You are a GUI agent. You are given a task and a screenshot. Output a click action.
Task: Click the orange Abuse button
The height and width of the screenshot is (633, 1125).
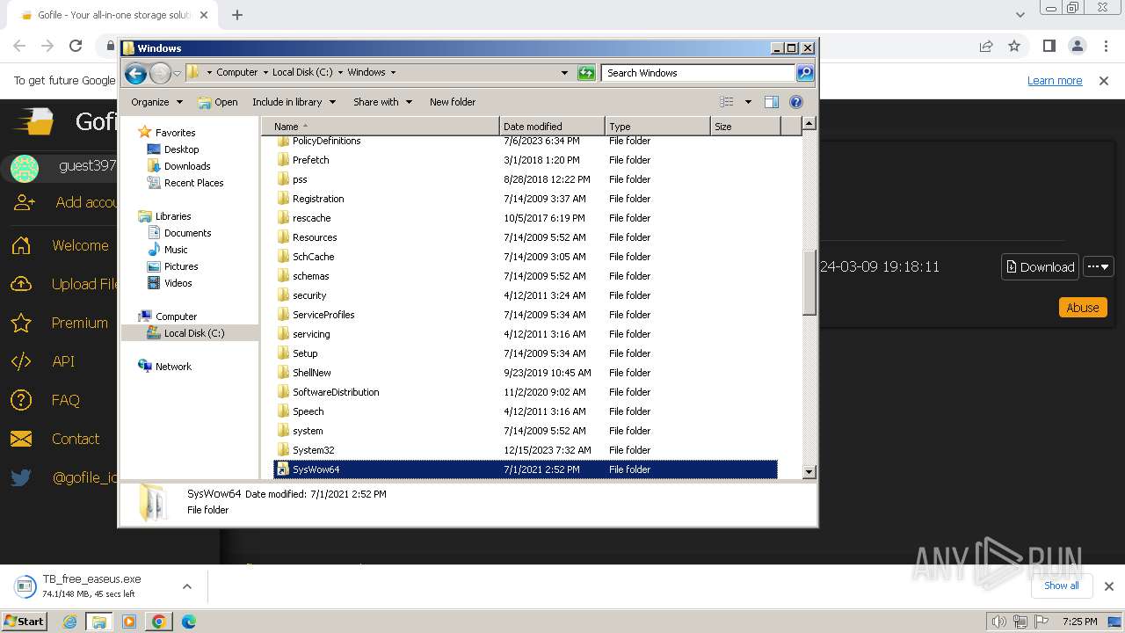(x=1082, y=308)
